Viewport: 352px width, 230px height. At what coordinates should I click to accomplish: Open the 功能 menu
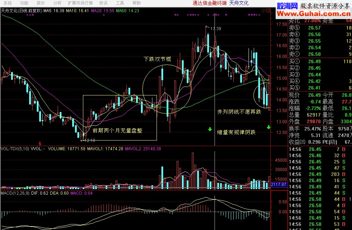24,3
